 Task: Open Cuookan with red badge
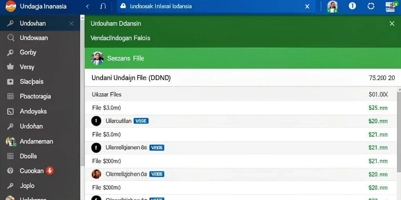coord(40,171)
